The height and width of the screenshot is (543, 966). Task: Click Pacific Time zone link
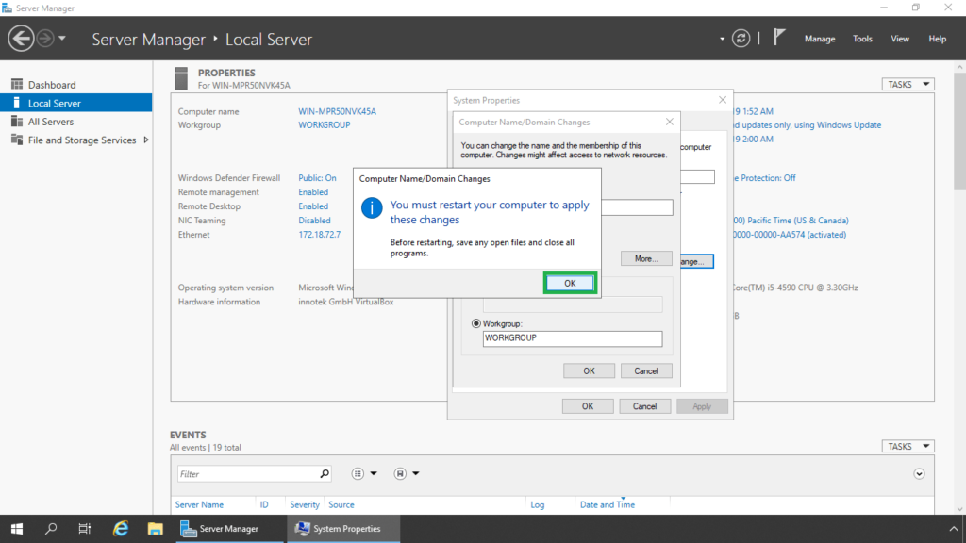pyautogui.click(x=791, y=221)
